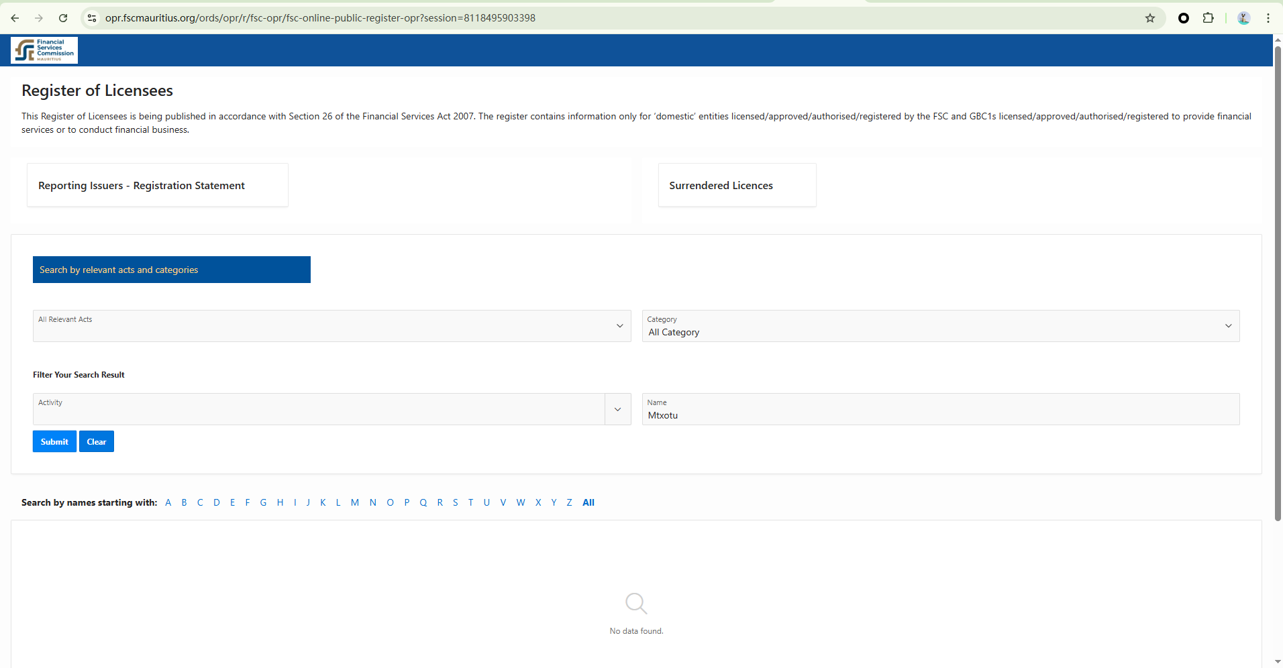This screenshot has height=668, width=1283.
Task: Bookmark this page with the star icon
Action: coord(1150,18)
